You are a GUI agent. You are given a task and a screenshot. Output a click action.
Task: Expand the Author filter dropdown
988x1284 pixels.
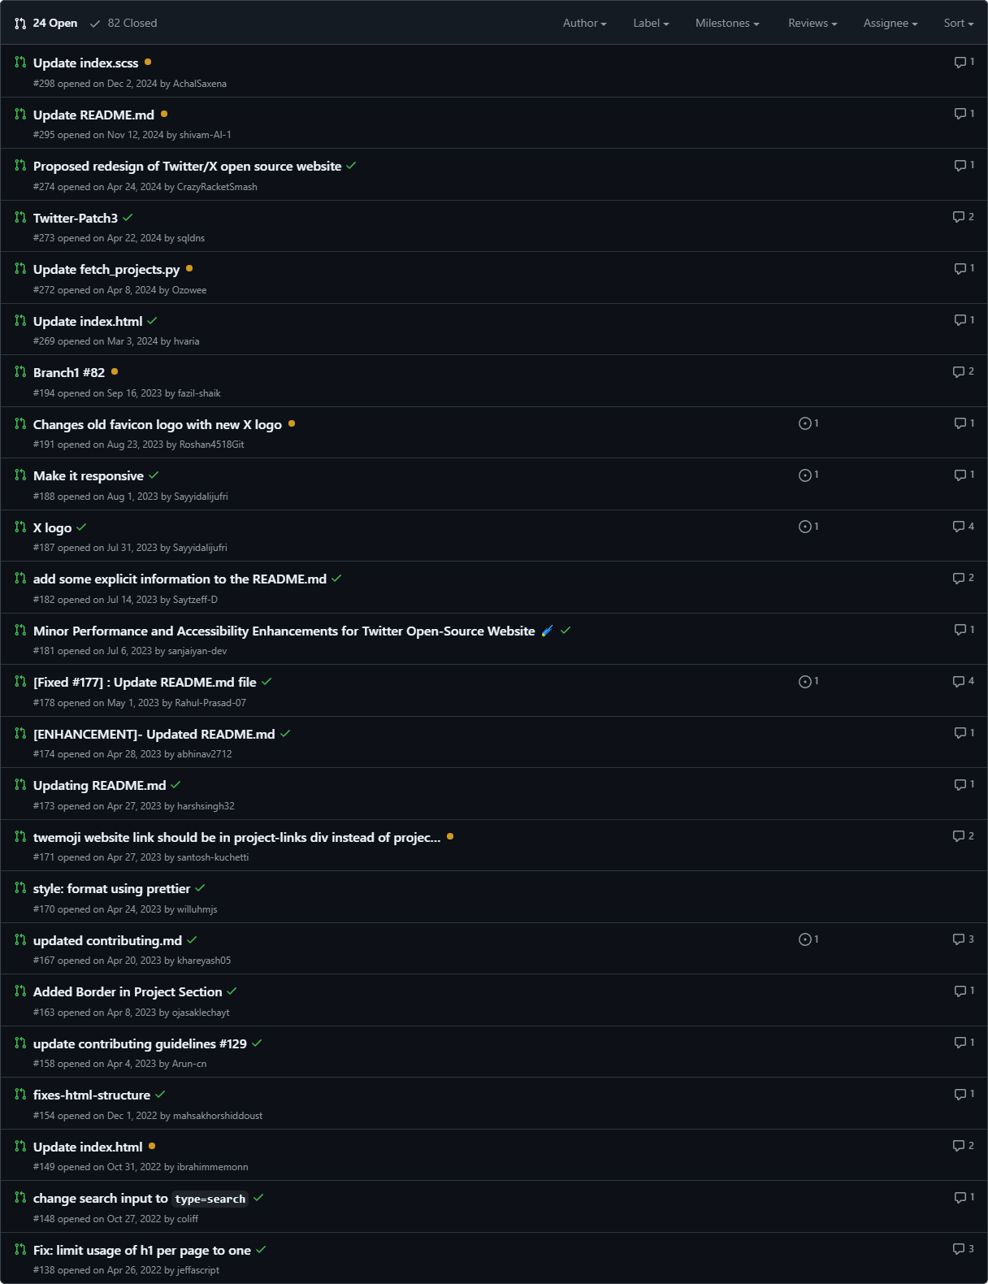click(x=585, y=23)
